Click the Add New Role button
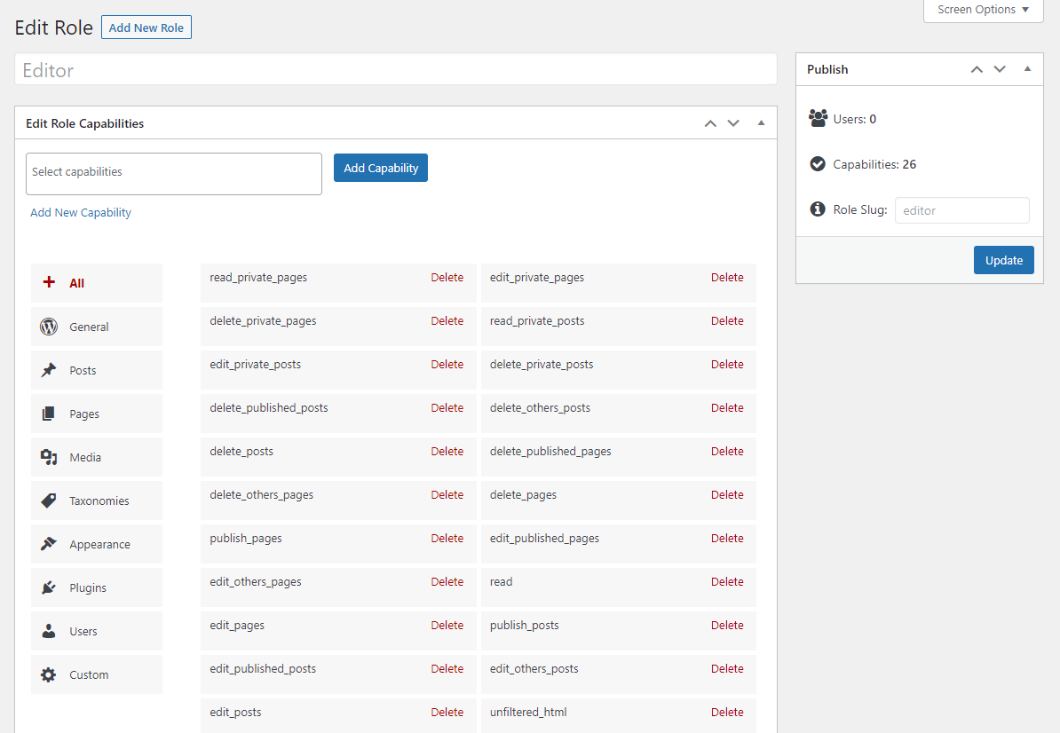Image resolution: width=1060 pixels, height=733 pixels. pos(146,28)
